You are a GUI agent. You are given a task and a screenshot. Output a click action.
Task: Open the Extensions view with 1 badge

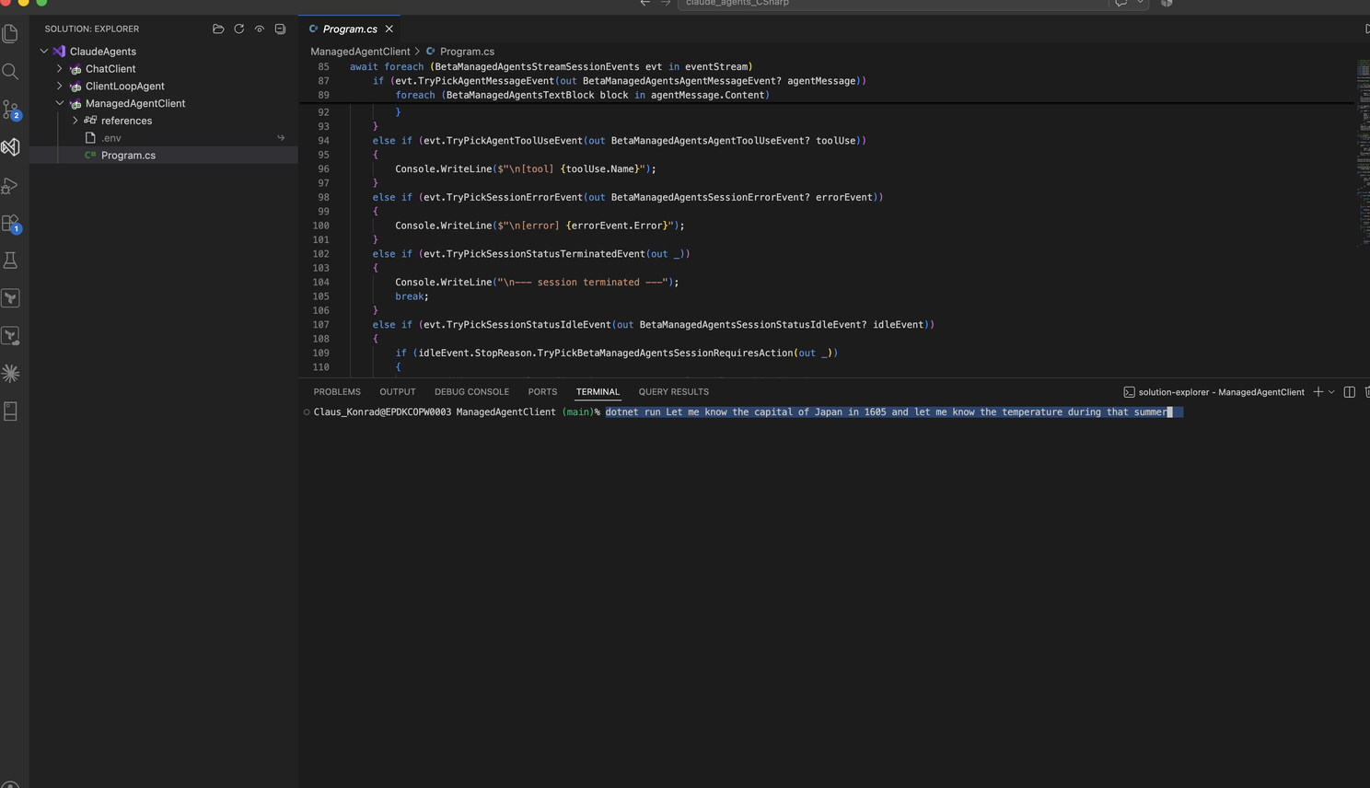[10, 223]
